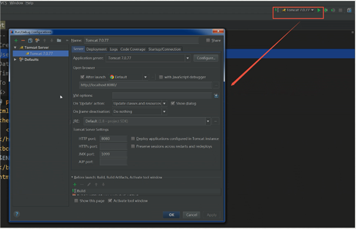356x229 pixels.
Task: Click the HTTP port field showing 8080
Action: click(x=113, y=139)
